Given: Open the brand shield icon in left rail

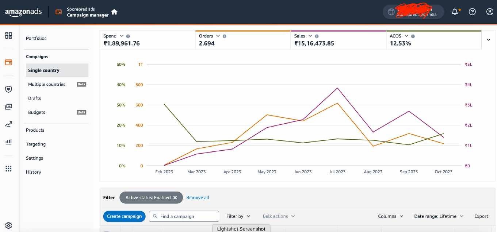Looking at the screenshot, I should coord(8,89).
